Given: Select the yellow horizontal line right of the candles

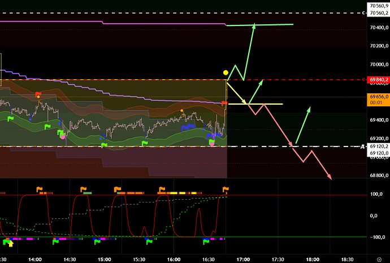Looking at the screenshot, I should click(266, 104).
